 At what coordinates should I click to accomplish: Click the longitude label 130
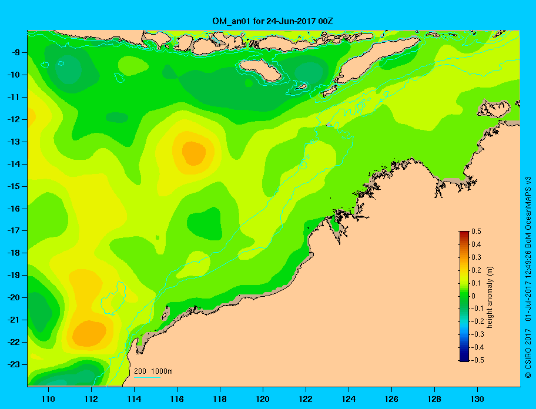pos(477,399)
